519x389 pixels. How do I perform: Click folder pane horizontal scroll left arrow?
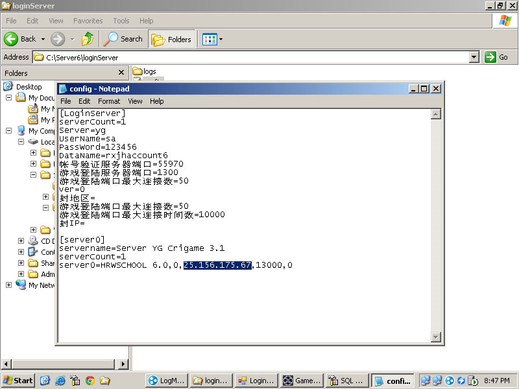6,364
